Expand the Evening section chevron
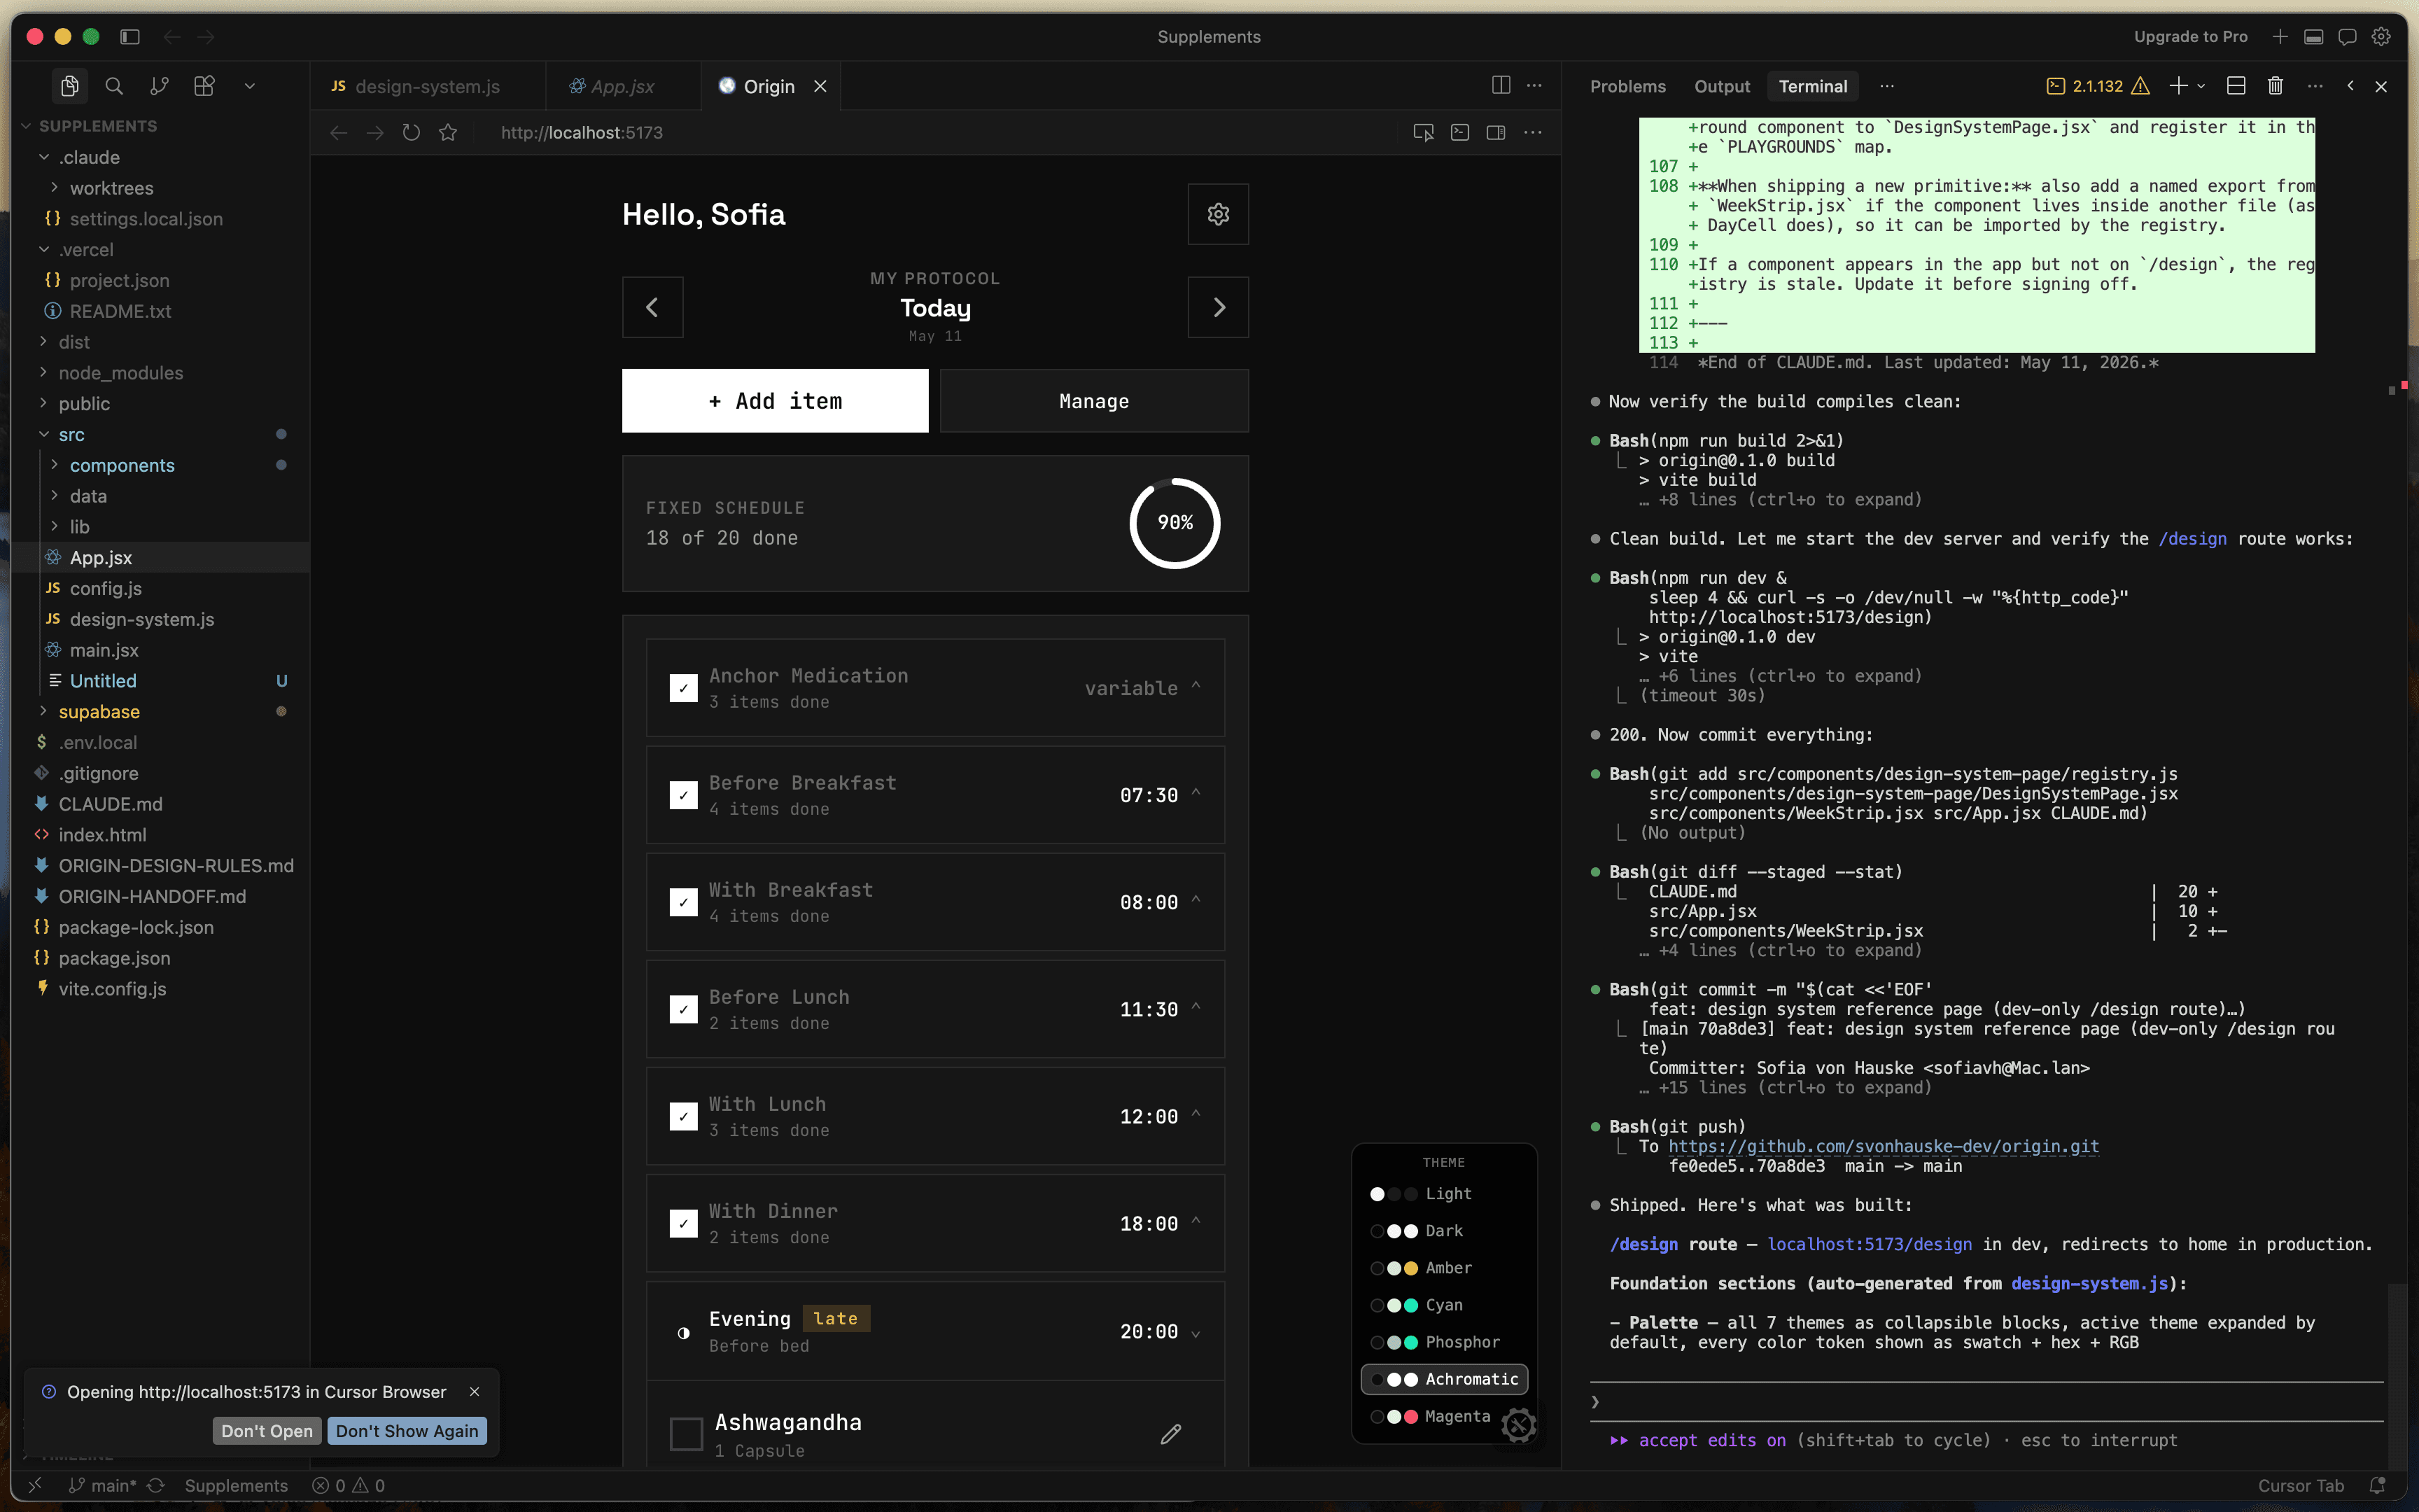This screenshot has width=2419, height=1512. point(1196,1332)
